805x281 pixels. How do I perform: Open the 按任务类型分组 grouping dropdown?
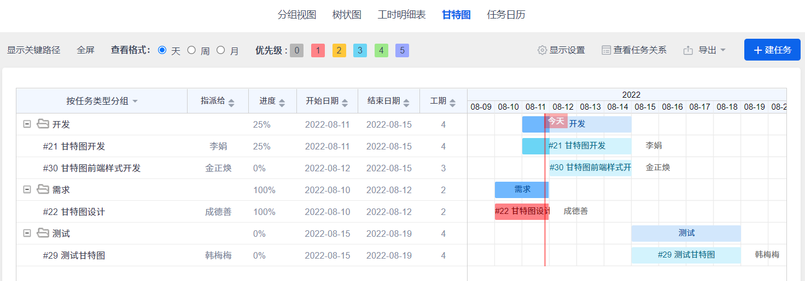[102, 101]
